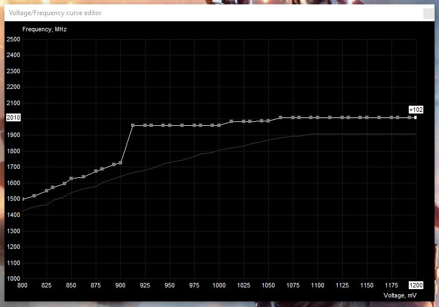Select the curve point at 825 mV
This screenshot has height=307, width=439.
click(47, 191)
